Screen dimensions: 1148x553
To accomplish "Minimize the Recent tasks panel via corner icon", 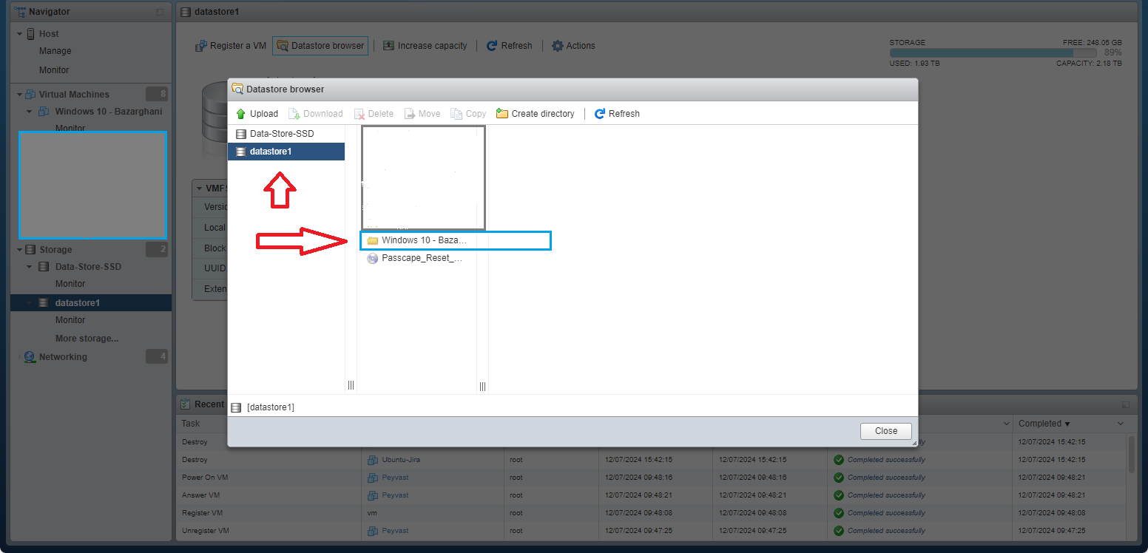I will [1126, 404].
